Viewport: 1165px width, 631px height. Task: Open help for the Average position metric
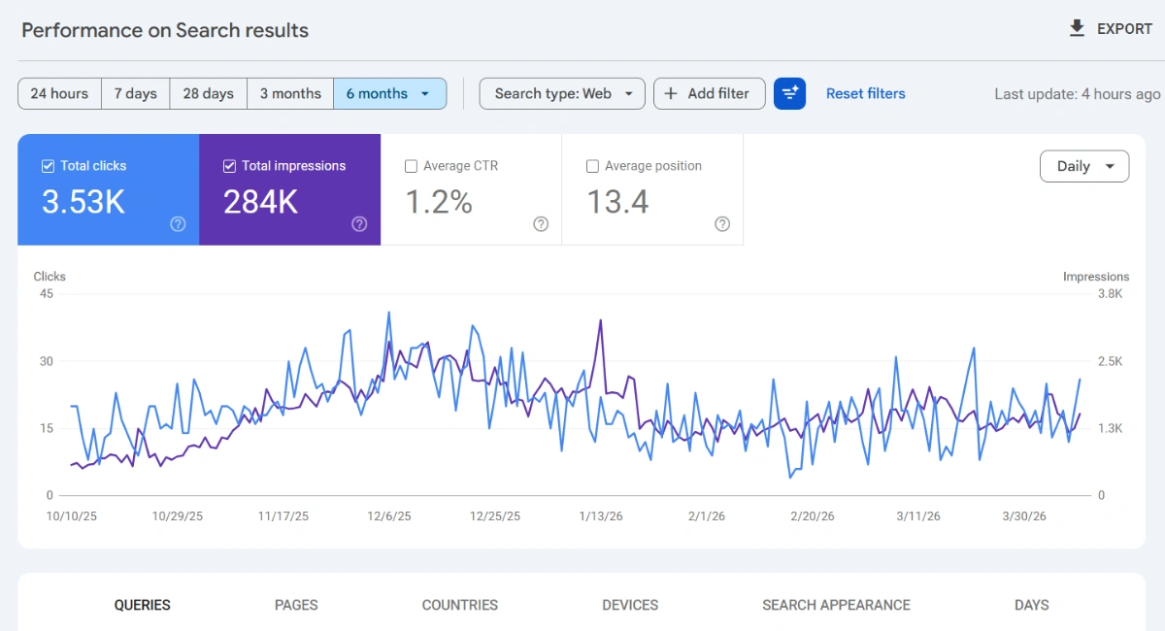pos(722,224)
